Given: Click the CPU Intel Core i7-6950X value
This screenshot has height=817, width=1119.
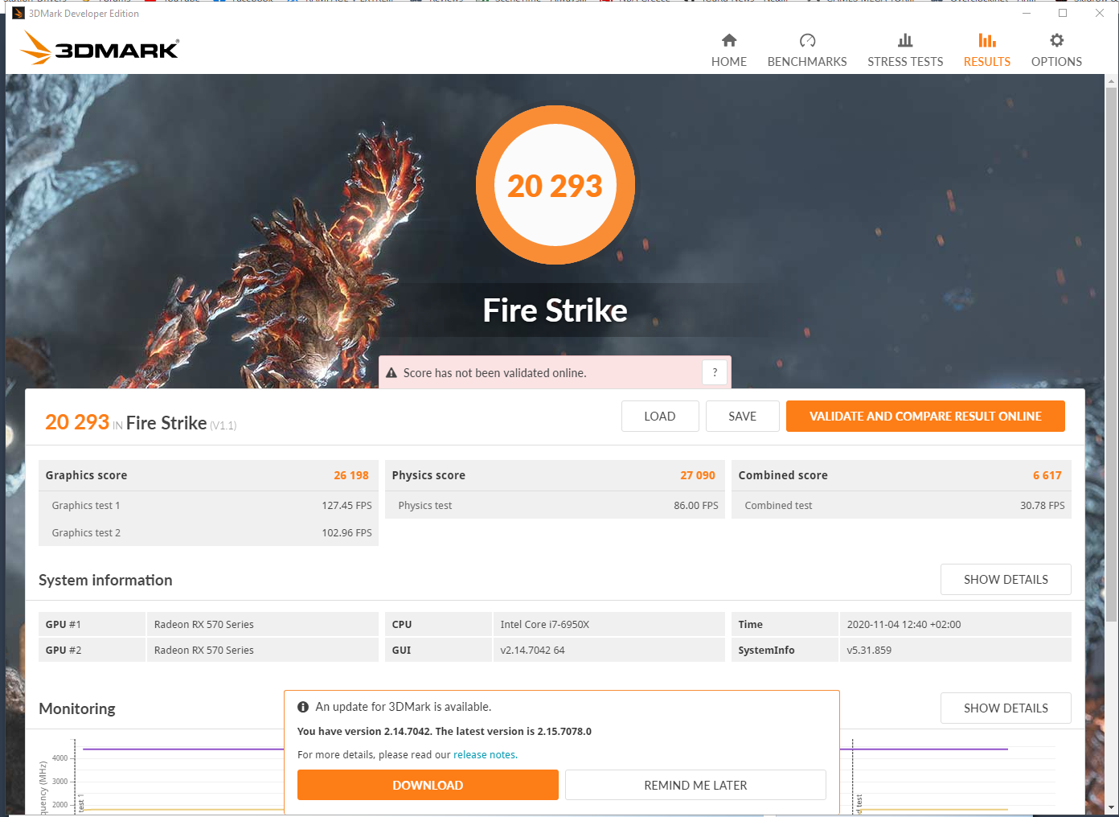Looking at the screenshot, I should click(x=545, y=624).
